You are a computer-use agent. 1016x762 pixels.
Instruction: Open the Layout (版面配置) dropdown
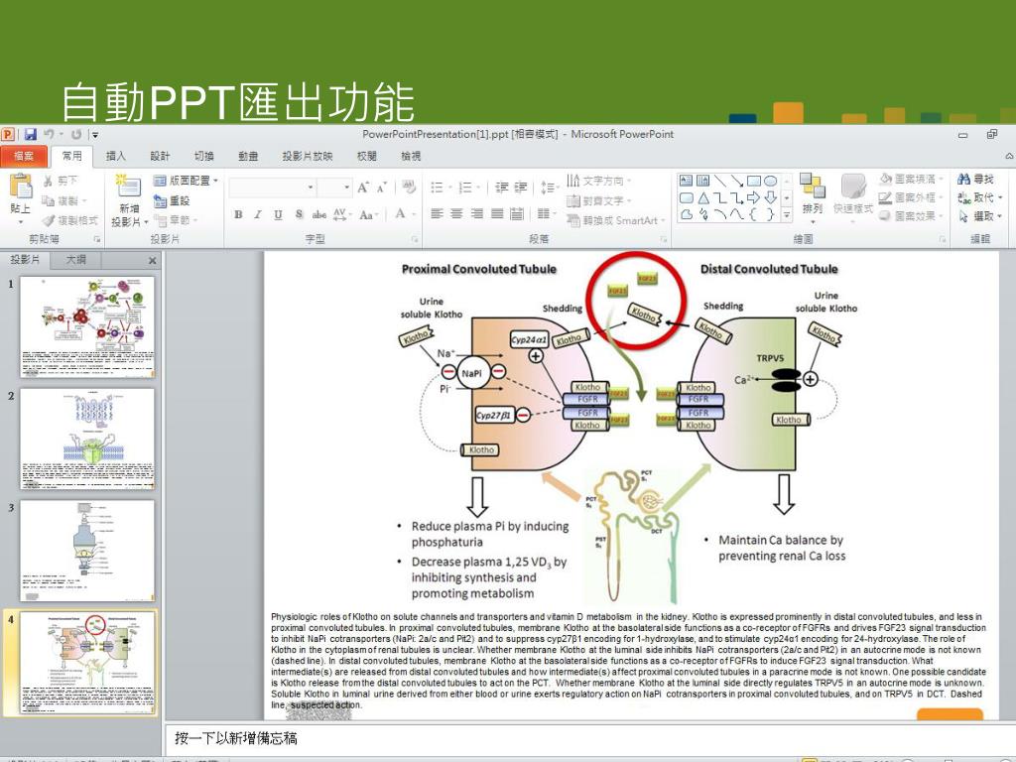[x=187, y=181]
